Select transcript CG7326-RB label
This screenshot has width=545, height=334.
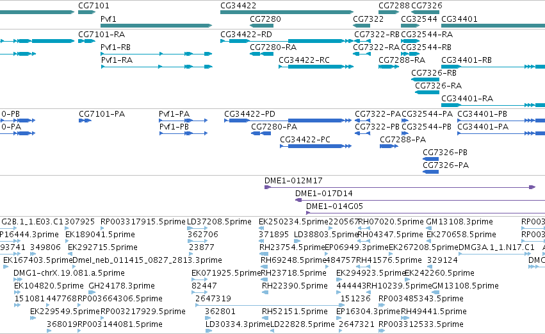(434, 73)
